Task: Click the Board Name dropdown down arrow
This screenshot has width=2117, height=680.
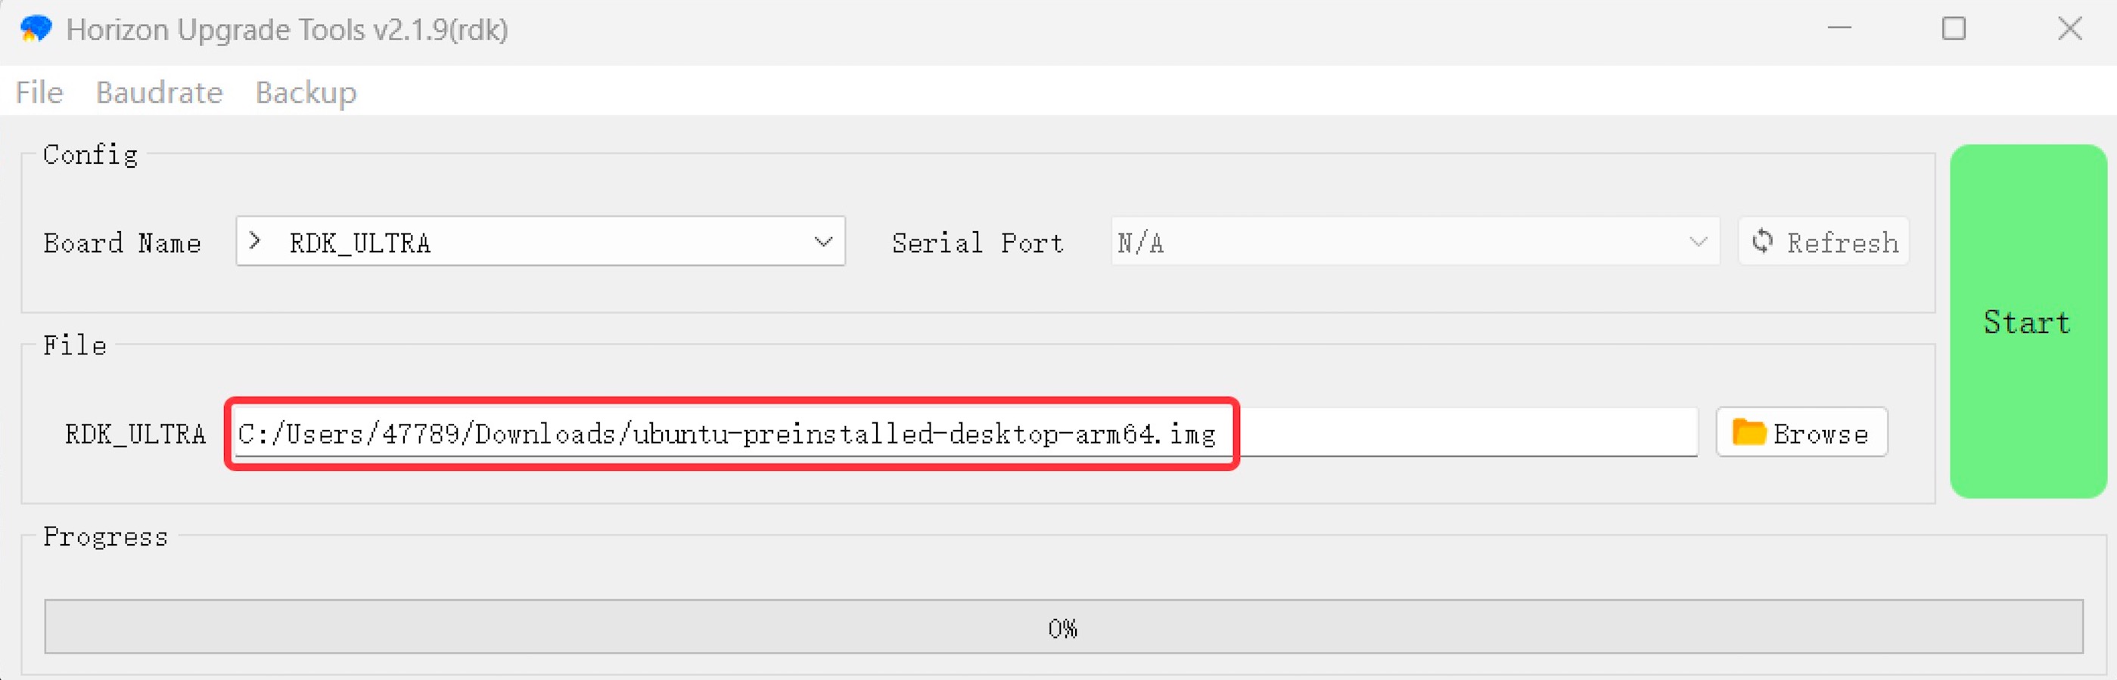Action: click(x=822, y=242)
